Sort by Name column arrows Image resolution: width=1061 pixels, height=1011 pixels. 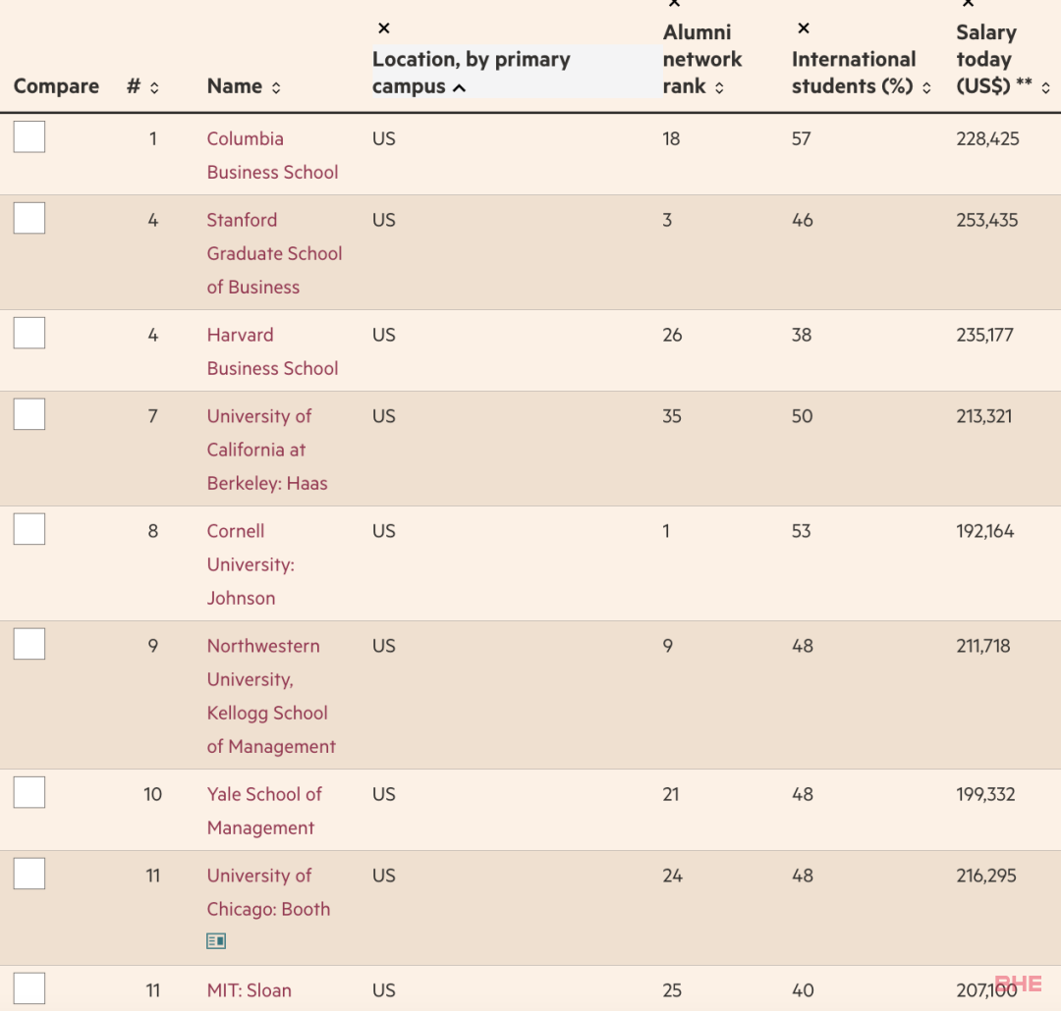point(276,88)
